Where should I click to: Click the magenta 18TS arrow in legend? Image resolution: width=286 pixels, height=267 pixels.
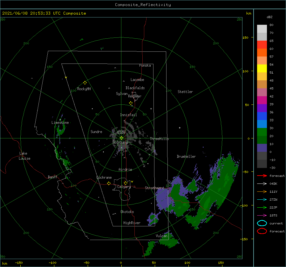[x=262, y=216]
